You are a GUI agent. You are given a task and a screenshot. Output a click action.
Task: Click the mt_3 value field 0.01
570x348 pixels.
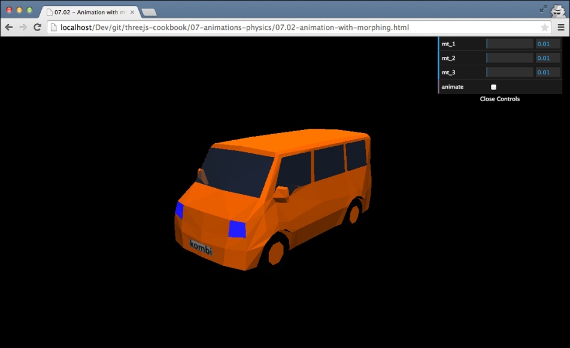point(547,72)
